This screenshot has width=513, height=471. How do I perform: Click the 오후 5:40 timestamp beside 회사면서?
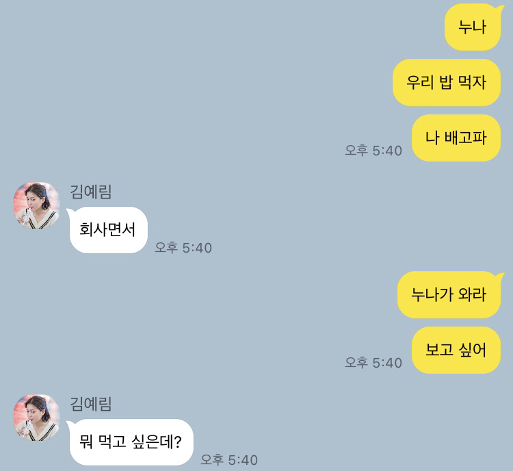pos(183,248)
